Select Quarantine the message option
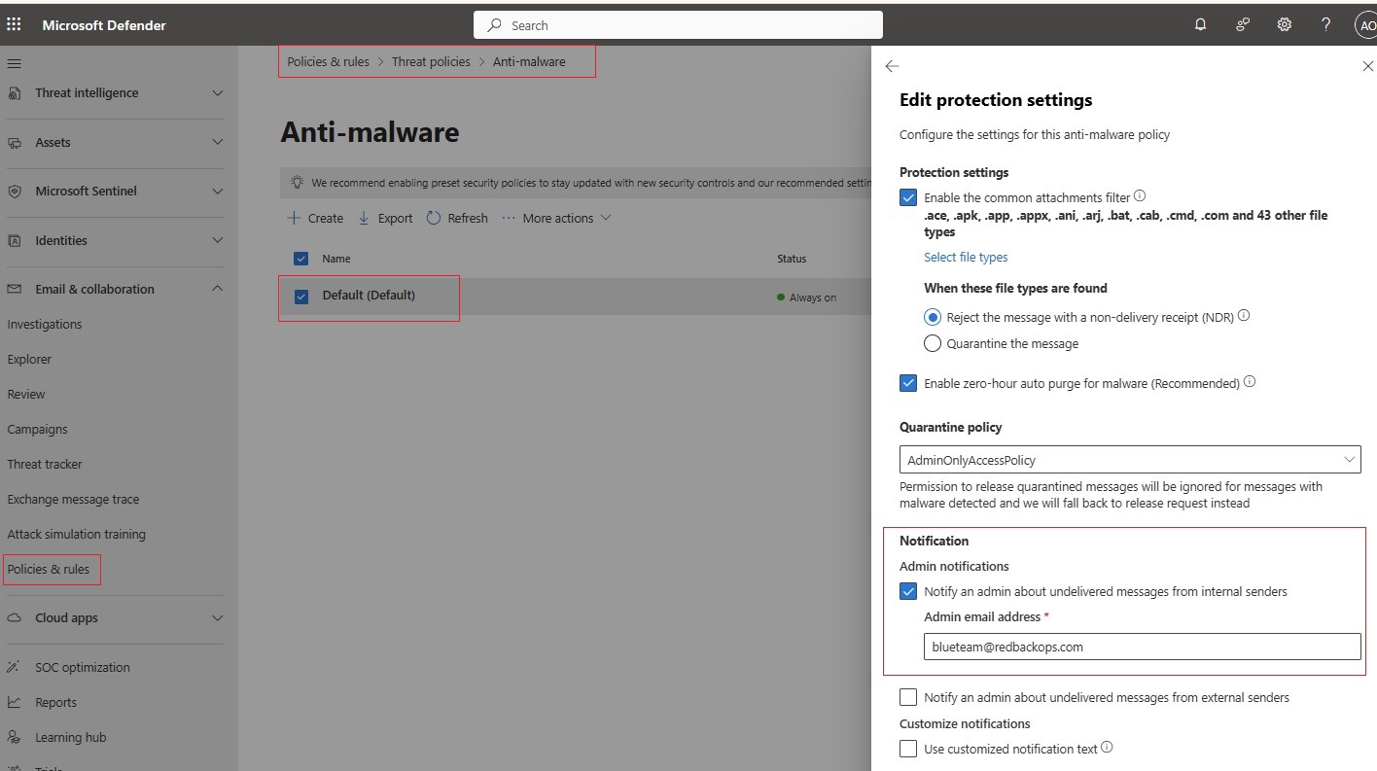Screen dimensions: 1377x771 pos(933,343)
